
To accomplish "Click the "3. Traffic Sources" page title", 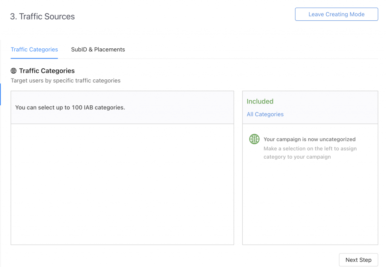I will (x=42, y=17).
